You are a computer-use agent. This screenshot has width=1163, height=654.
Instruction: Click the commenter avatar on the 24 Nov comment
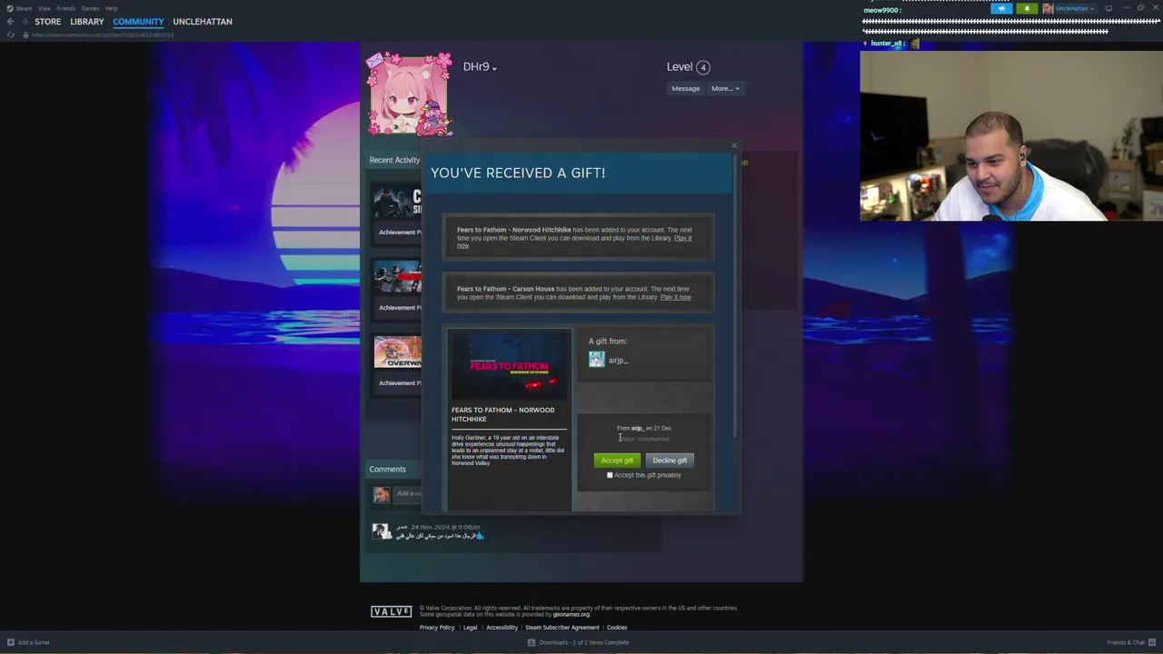click(381, 531)
